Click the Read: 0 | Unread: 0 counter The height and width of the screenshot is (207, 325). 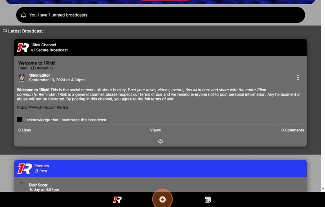pyautogui.click(x=35, y=68)
